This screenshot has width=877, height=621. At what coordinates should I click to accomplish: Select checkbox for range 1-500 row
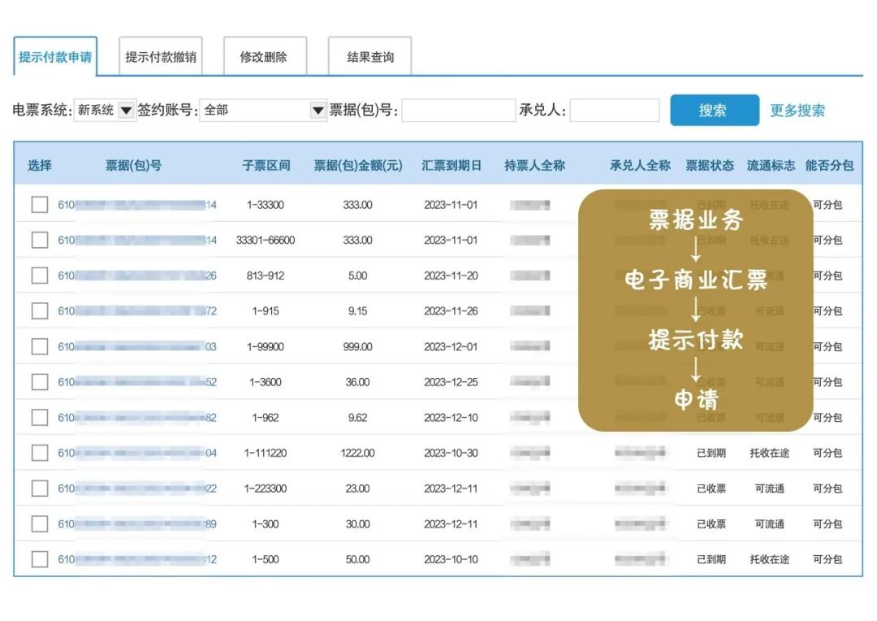coord(40,559)
